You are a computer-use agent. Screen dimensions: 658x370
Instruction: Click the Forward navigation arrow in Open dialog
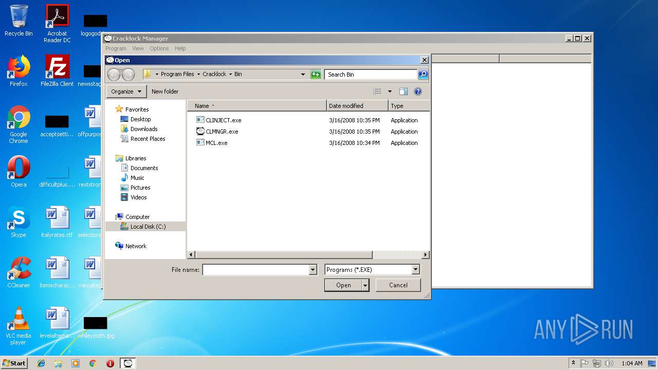pyautogui.click(x=128, y=75)
